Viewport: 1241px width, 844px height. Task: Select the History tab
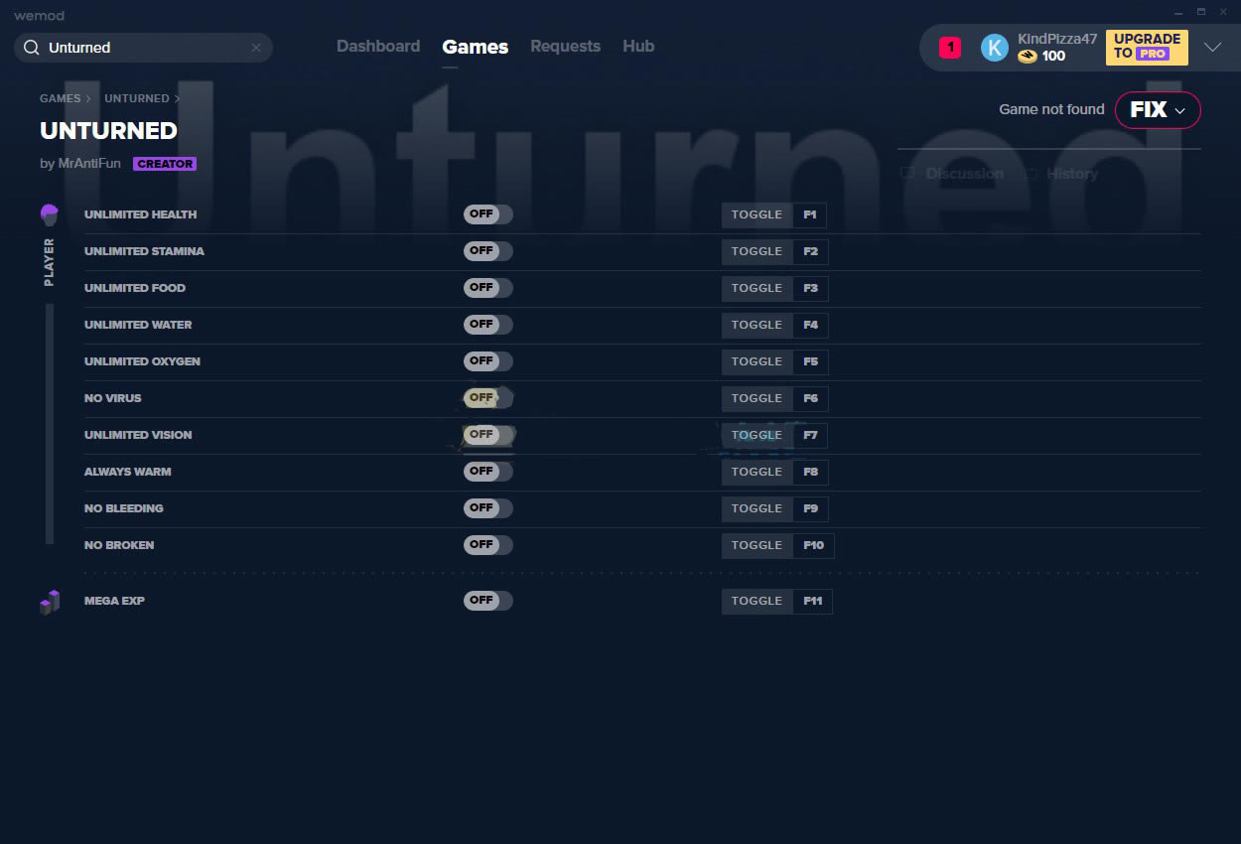click(x=1071, y=173)
